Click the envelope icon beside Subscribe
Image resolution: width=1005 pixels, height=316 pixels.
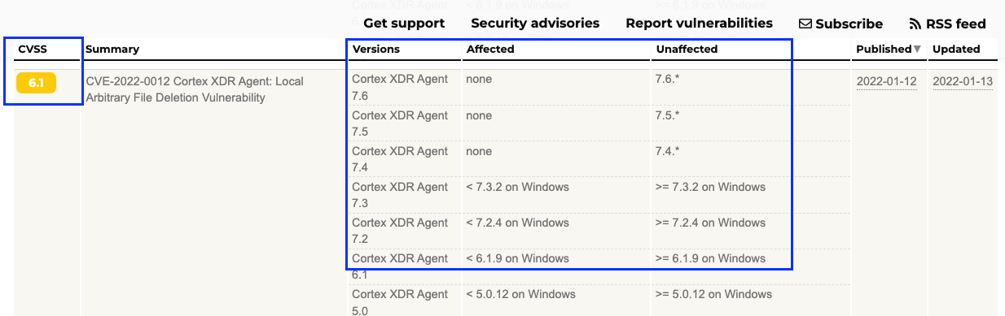(x=805, y=24)
